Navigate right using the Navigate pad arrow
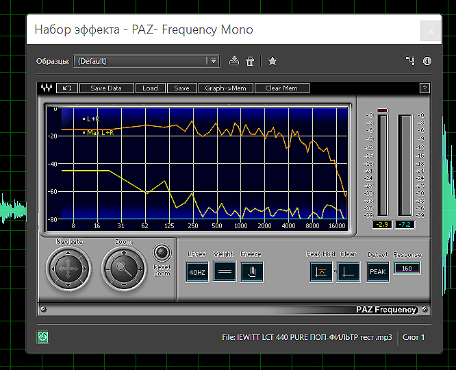This screenshot has height=370, width=456. [x=84, y=269]
